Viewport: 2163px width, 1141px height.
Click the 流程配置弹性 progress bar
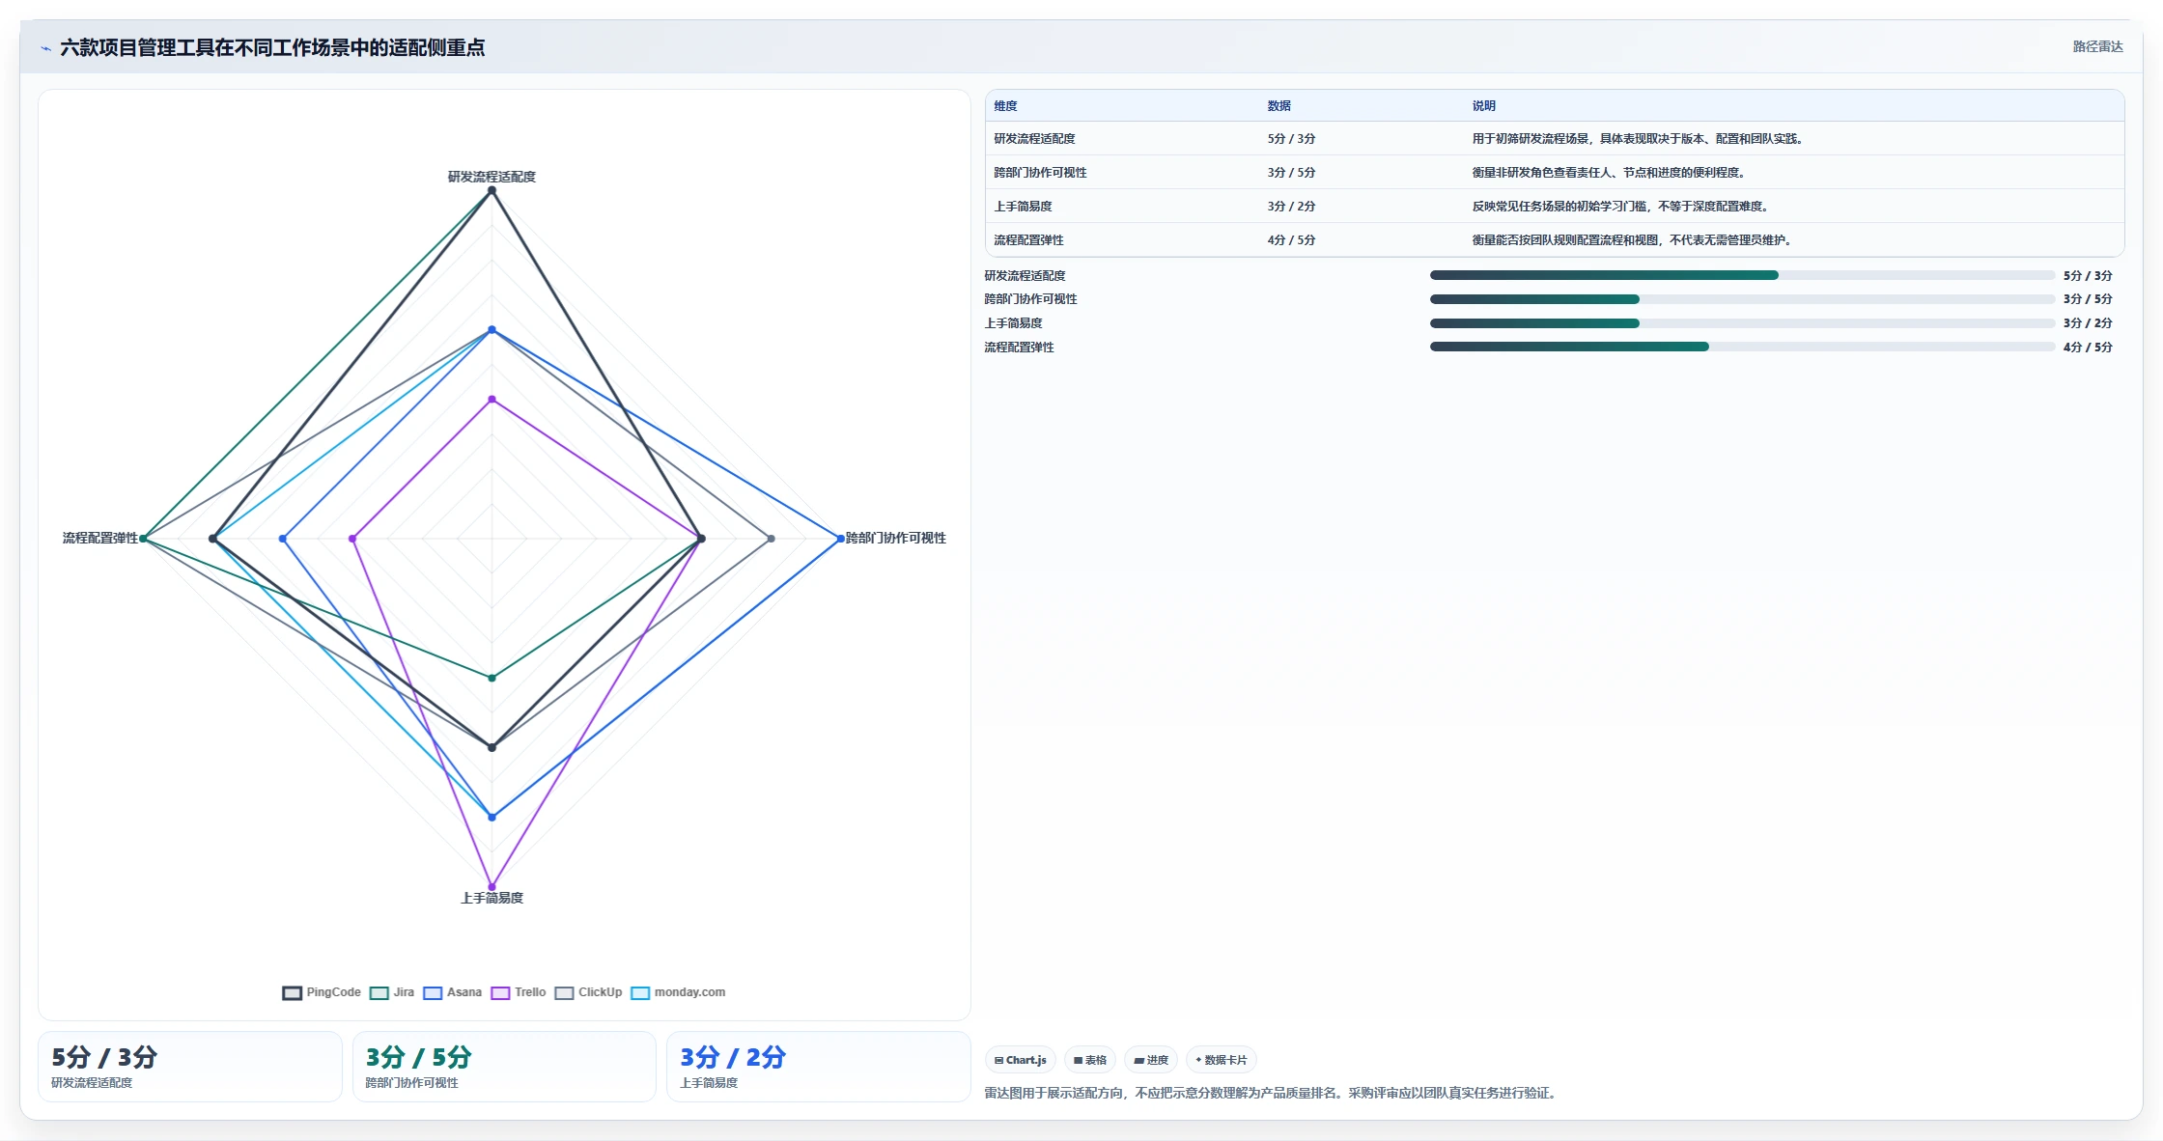pyautogui.click(x=1742, y=347)
